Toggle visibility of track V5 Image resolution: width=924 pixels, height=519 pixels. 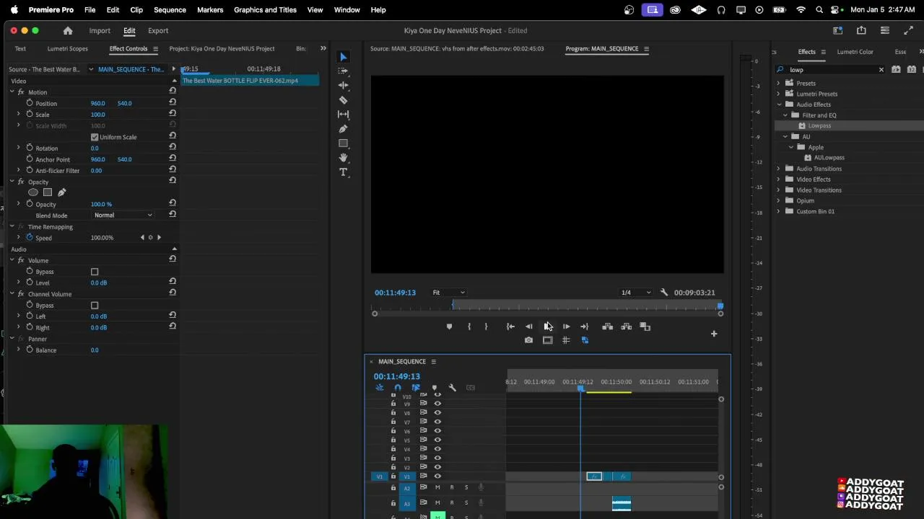[437, 440]
